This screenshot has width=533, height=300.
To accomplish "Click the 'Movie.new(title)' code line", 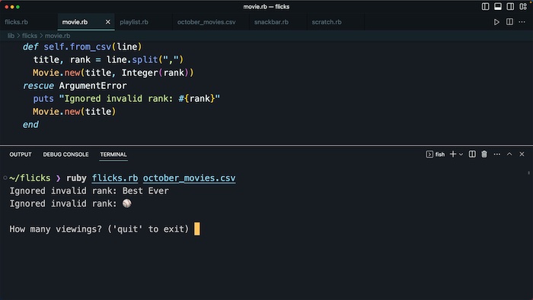I will click(x=74, y=111).
